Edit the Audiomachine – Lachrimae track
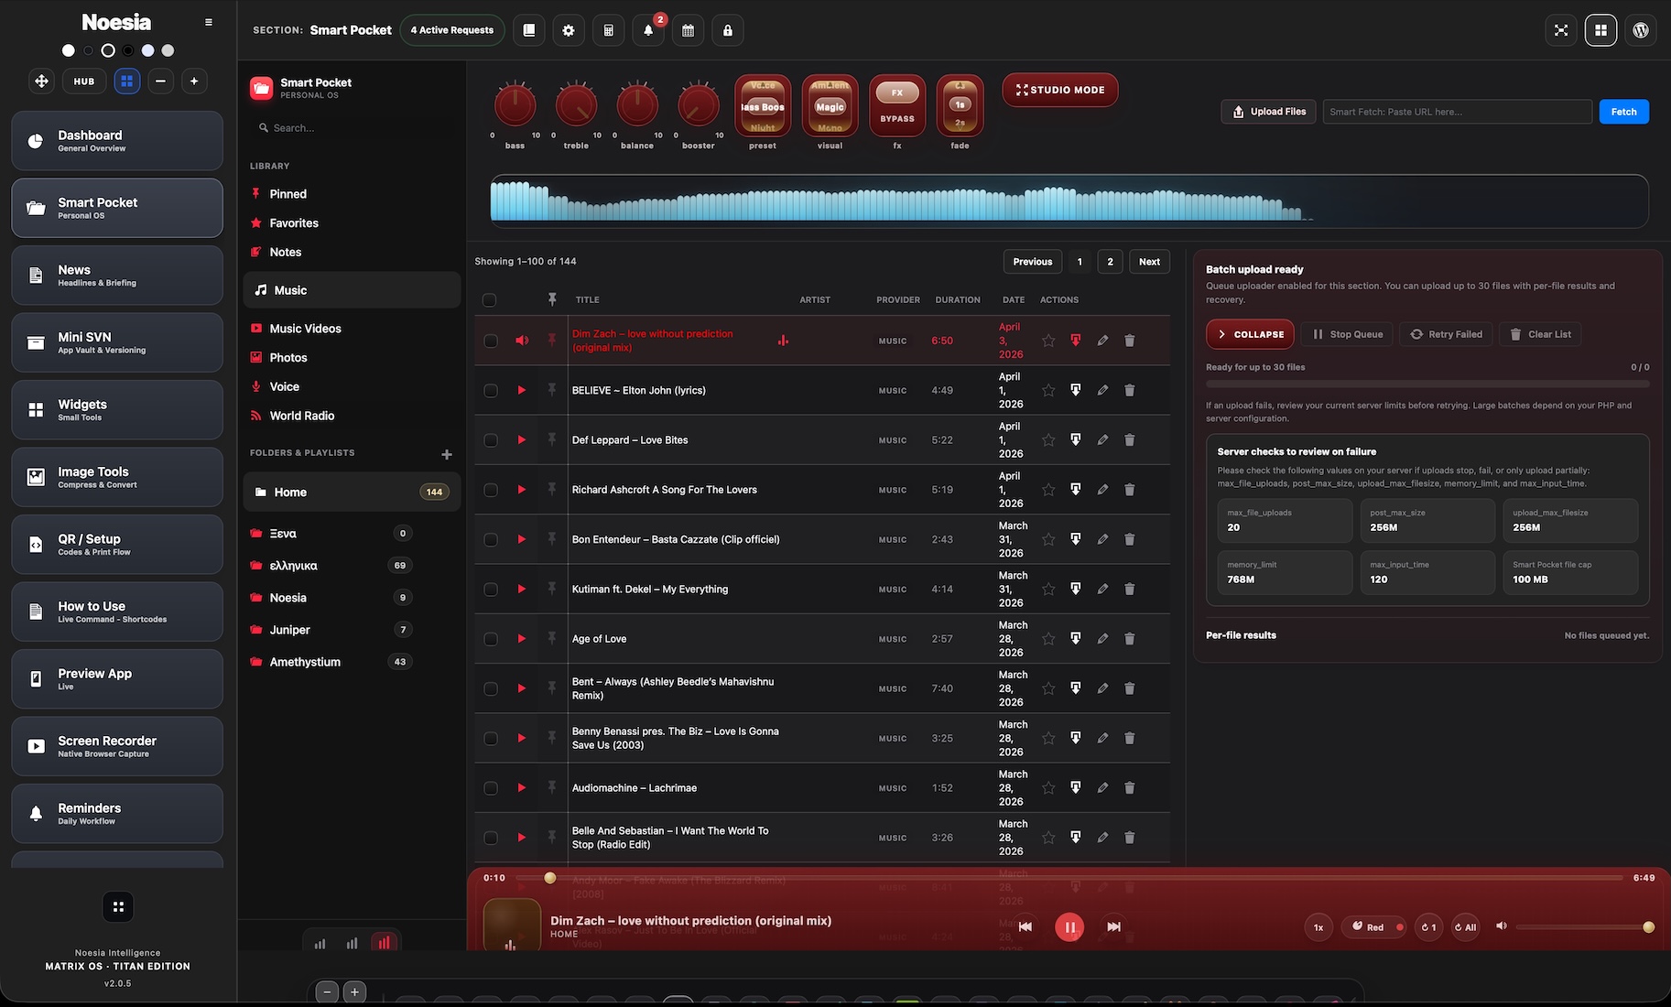Viewport: 1671px width, 1007px height. [1102, 788]
